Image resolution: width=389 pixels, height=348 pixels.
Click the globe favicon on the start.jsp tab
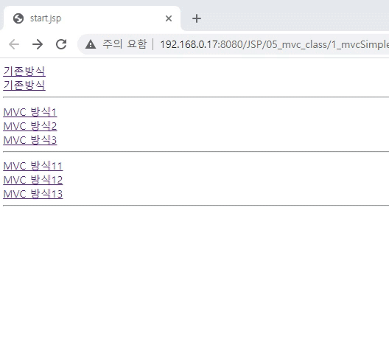tap(18, 18)
